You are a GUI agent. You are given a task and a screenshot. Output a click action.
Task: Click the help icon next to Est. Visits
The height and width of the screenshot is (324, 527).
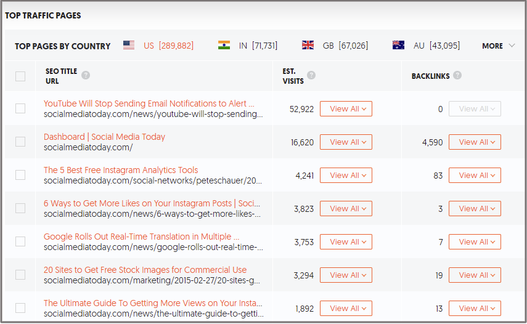click(311, 75)
